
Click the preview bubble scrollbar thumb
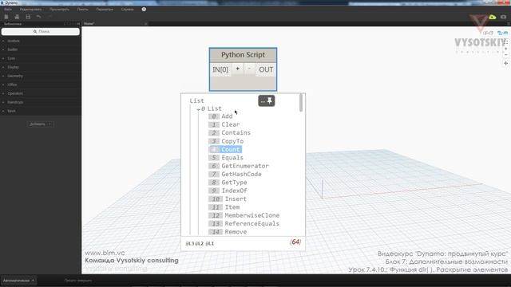pos(301,103)
